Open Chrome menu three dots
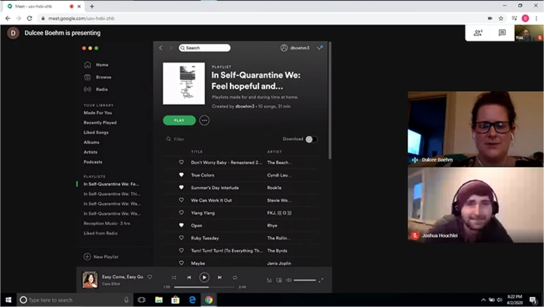The width and height of the screenshot is (544, 307). (536, 18)
